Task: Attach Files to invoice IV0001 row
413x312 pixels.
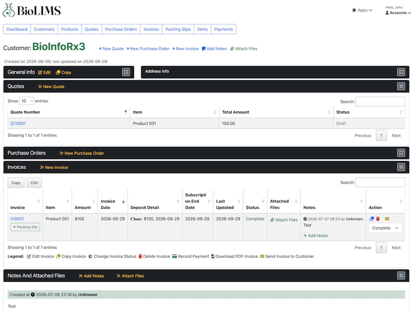Action: pyautogui.click(x=284, y=219)
